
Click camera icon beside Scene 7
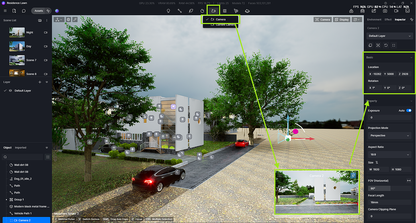tap(46, 60)
